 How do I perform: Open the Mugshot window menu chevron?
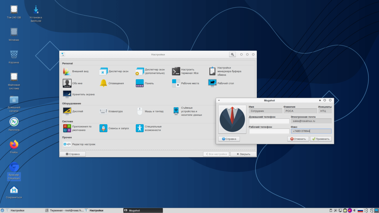pyautogui.click(x=219, y=100)
